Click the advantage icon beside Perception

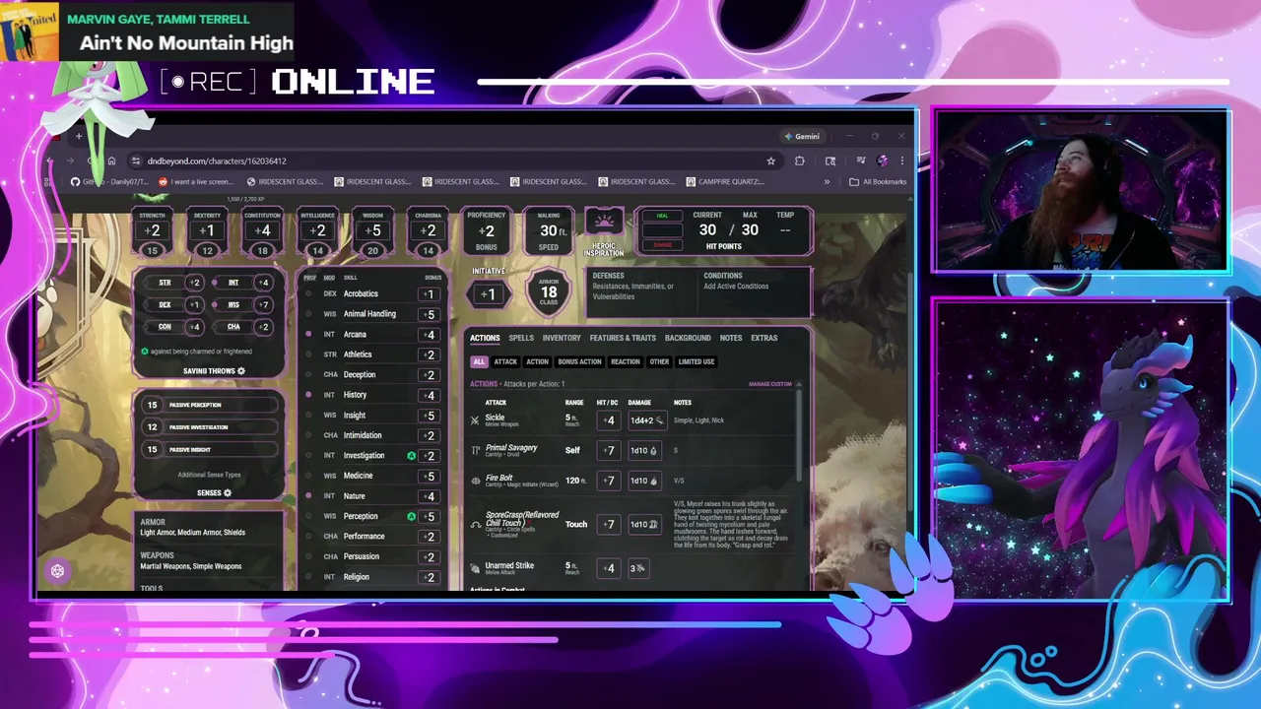click(411, 516)
